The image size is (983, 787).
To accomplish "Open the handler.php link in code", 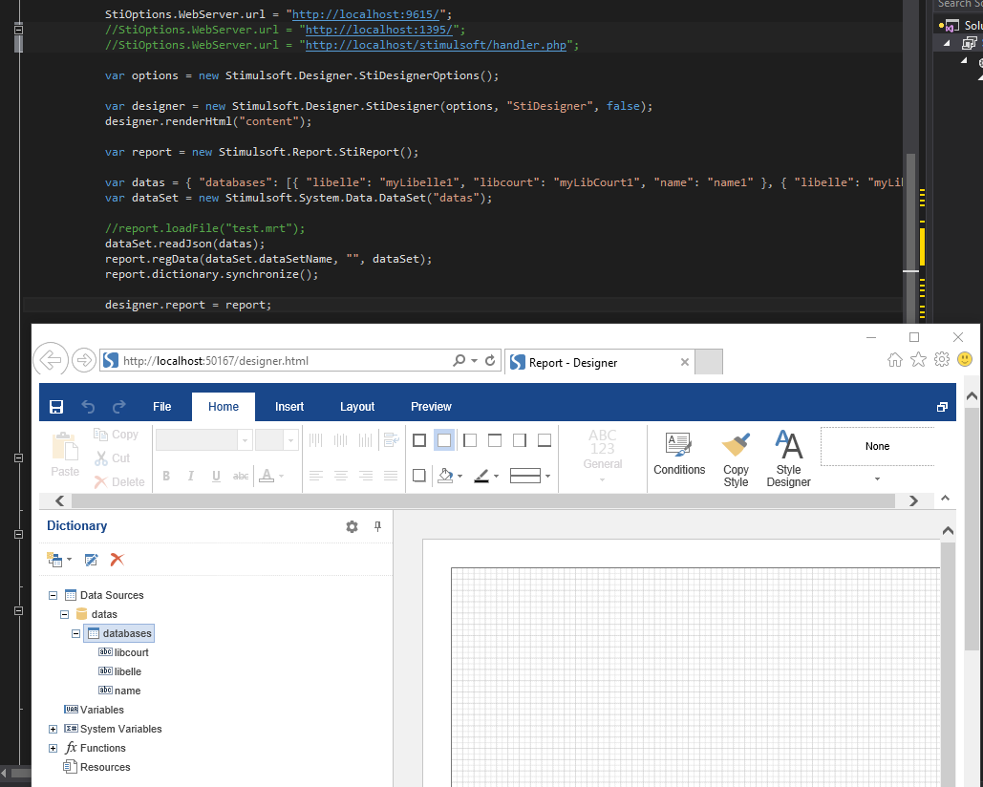I will pos(436,45).
